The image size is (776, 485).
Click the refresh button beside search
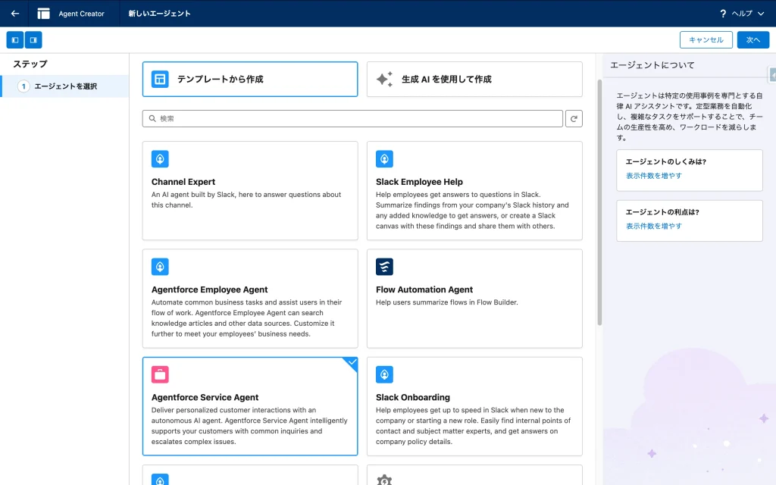pos(574,118)
